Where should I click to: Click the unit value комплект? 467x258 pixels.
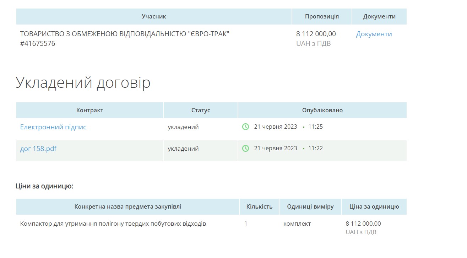tap(297, 224)
